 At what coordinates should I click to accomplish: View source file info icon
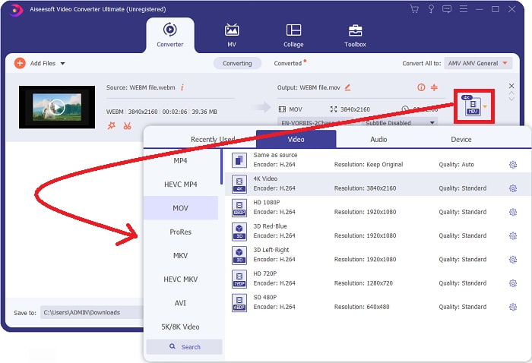[182, 87]
